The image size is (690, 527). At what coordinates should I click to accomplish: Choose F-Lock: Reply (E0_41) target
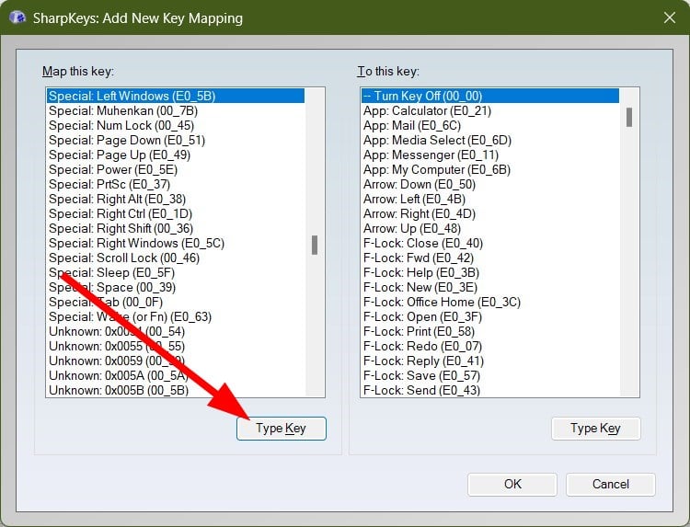click(490, 361)
